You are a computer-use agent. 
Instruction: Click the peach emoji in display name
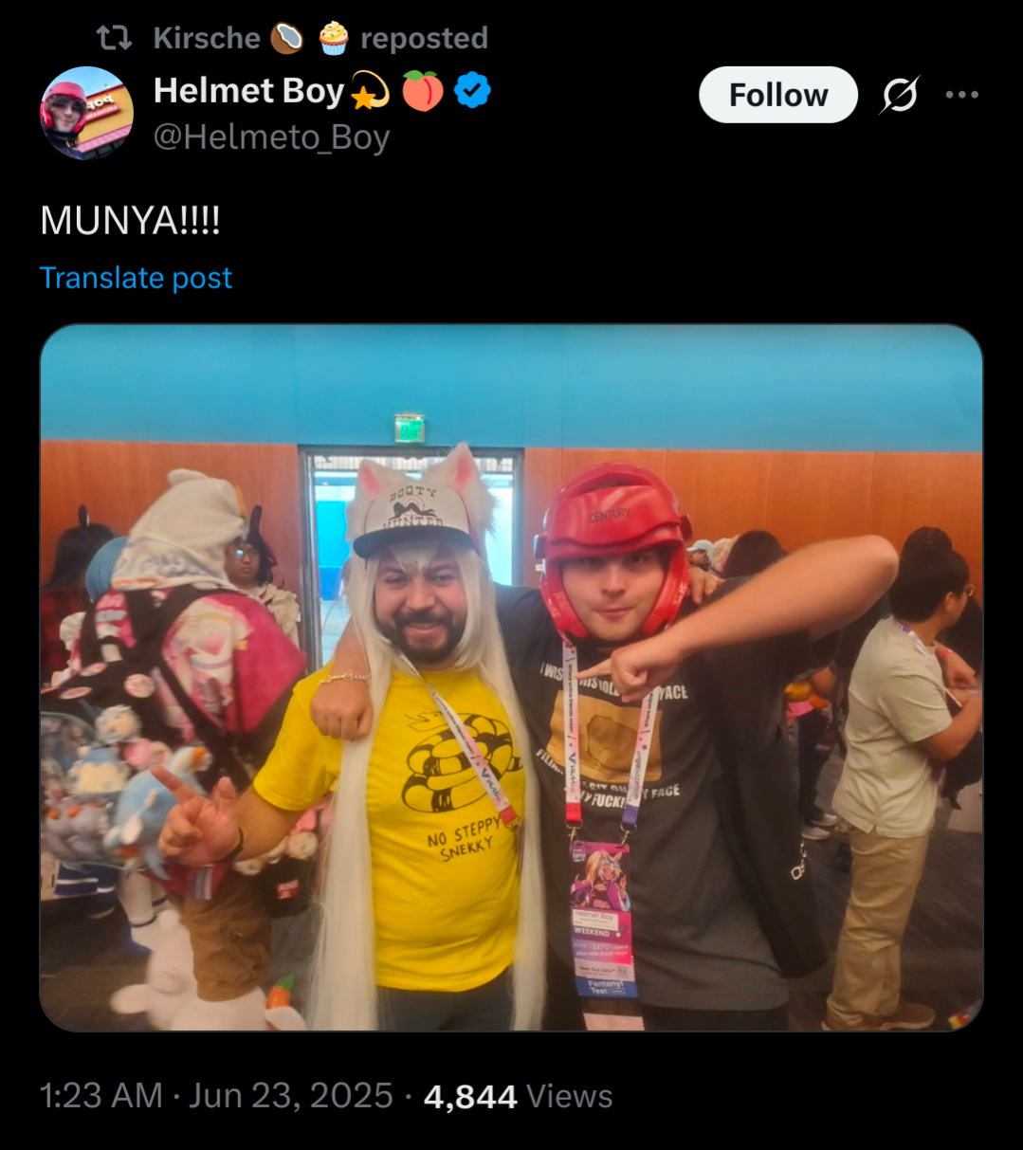[423, 92]
